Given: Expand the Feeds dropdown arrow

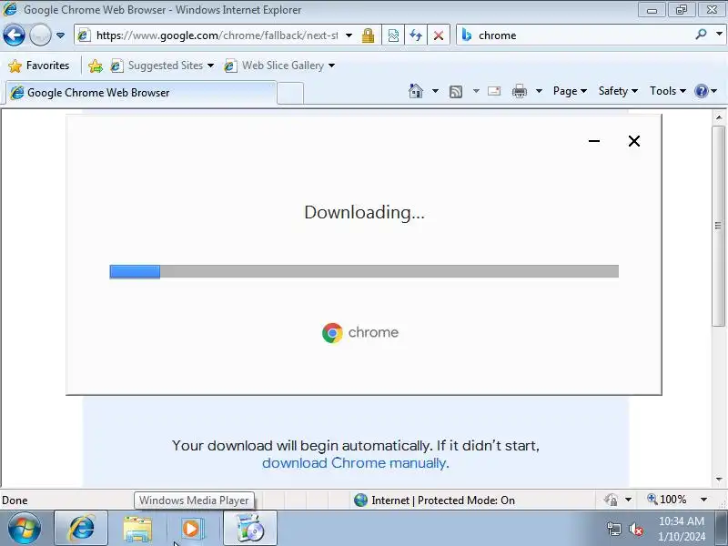Looking at the screenshot, I should 476,91.
